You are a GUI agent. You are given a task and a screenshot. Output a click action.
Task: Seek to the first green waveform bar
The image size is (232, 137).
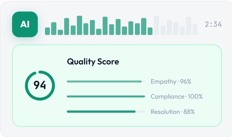(x=48, y=31)
